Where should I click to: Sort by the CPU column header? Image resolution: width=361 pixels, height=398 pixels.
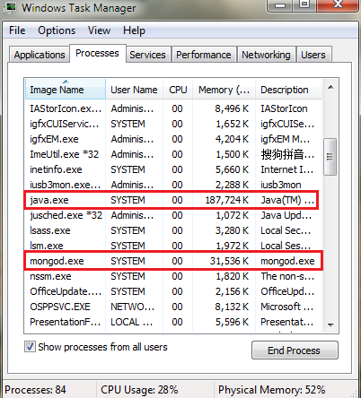178,90
